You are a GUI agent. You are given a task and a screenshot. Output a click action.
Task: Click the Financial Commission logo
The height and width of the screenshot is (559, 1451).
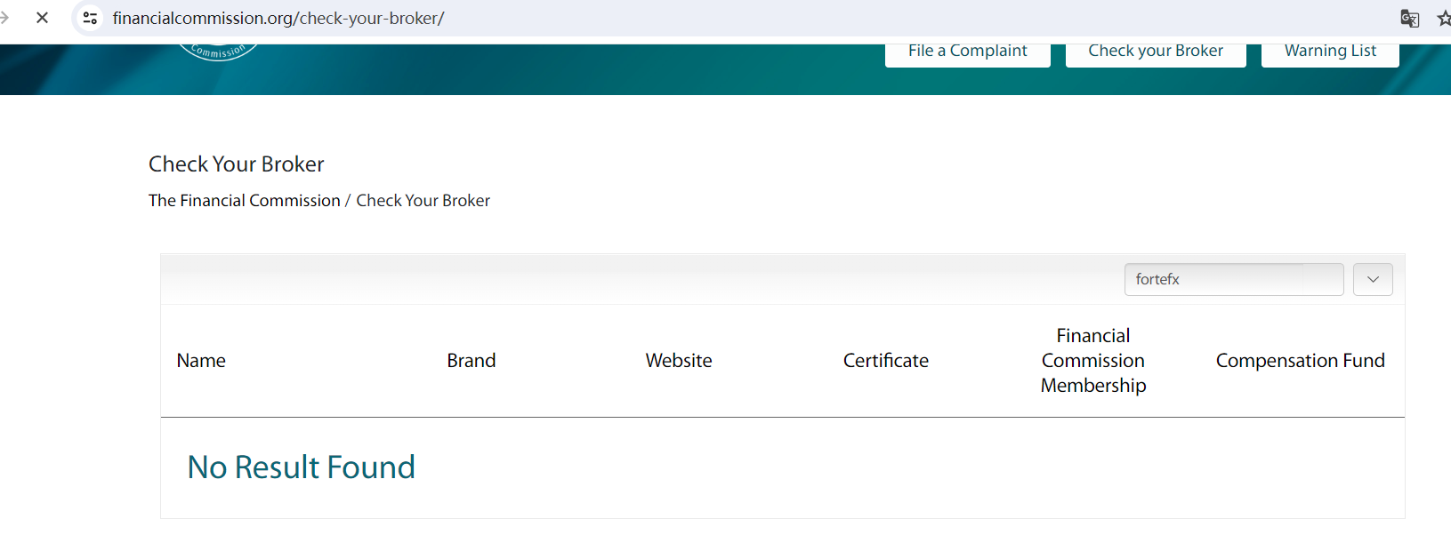(x=218, y=52)
